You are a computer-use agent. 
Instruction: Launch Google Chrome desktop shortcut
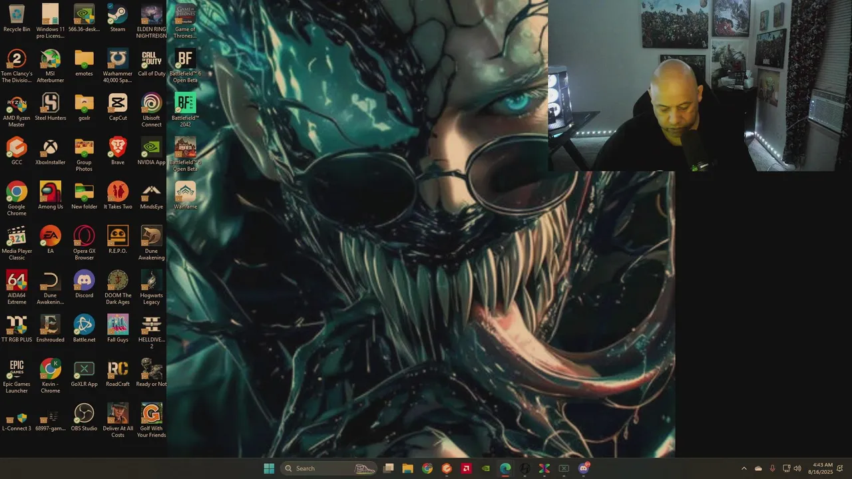pyautogui.click(x=17, y=199)
